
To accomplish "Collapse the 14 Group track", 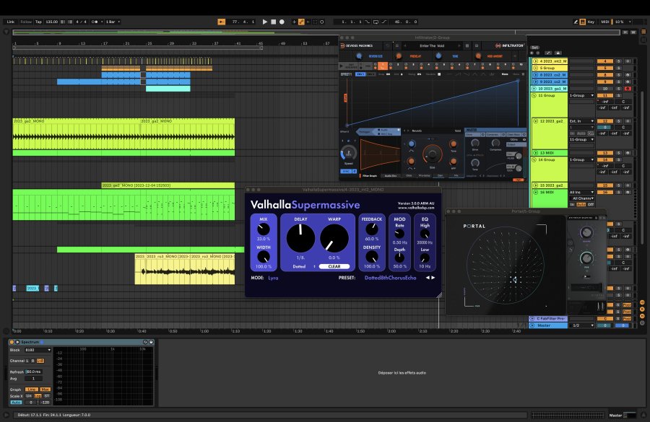I will pos(534,160).
